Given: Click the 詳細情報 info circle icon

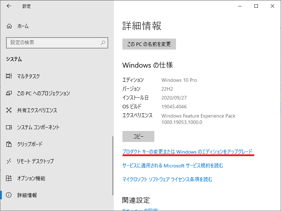Looking at the screenshot, I should click(9, 195).
